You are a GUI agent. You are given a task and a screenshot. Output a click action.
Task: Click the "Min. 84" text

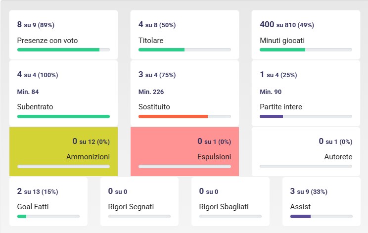coord(28,92)
